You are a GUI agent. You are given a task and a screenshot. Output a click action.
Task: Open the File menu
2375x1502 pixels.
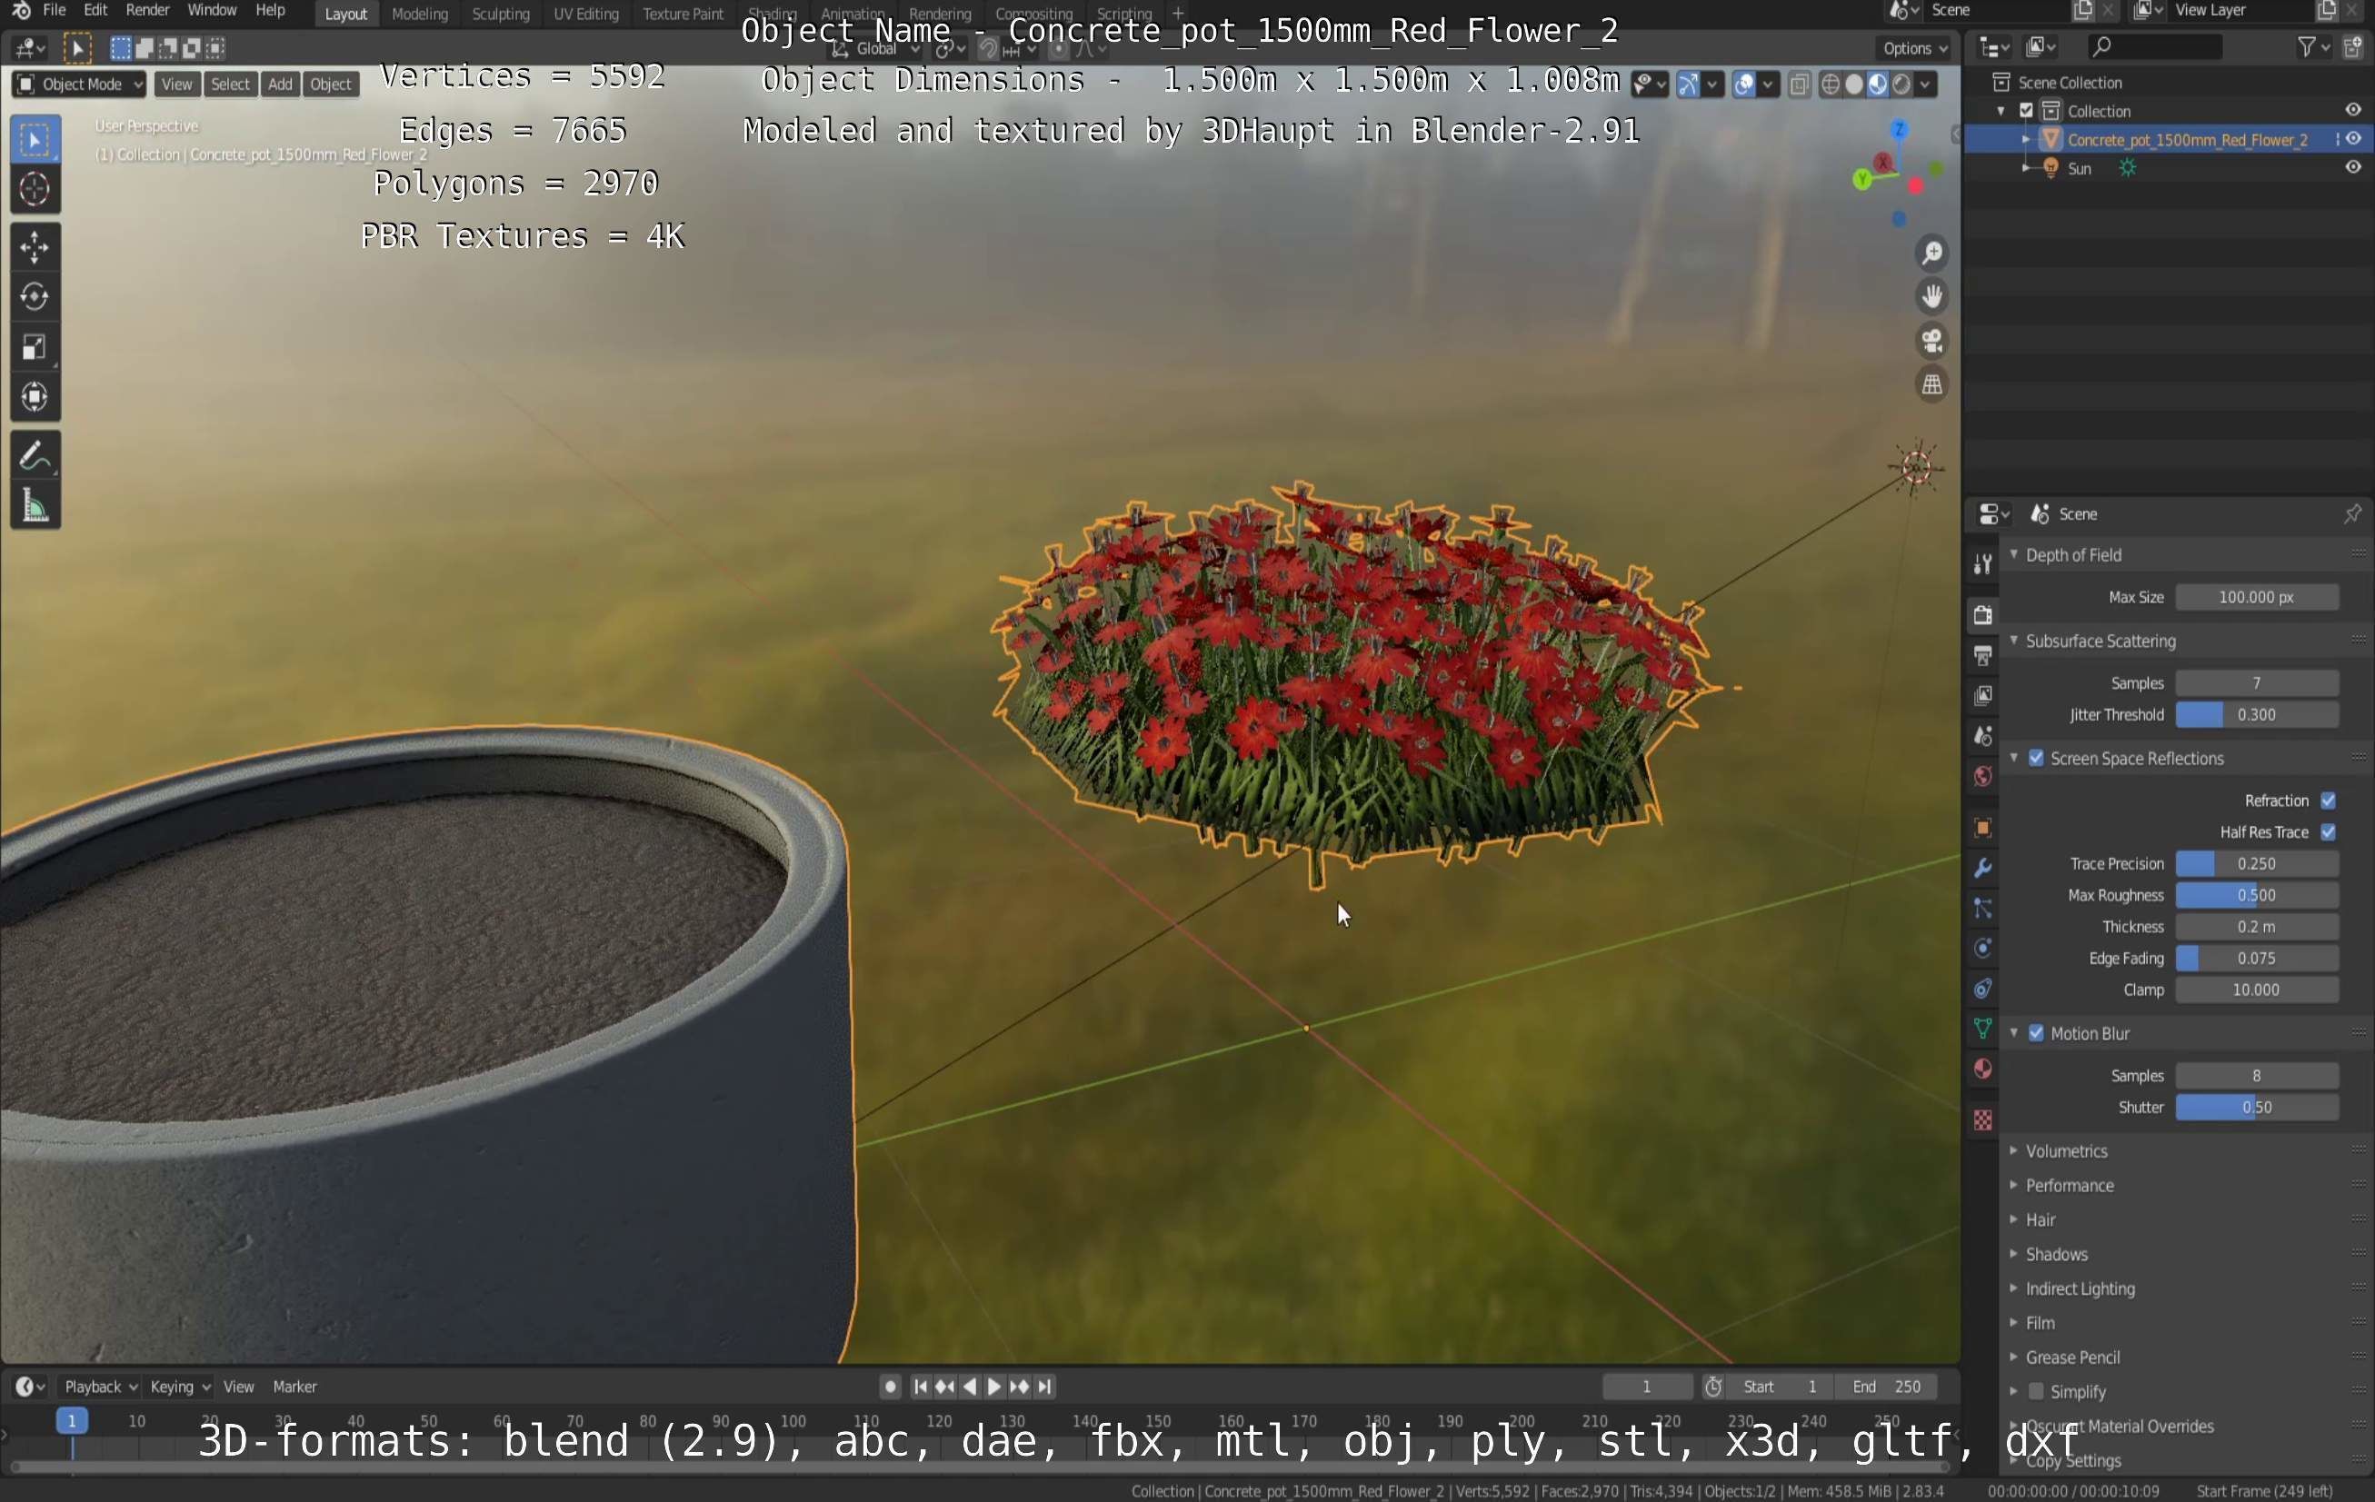pos(55,10)
